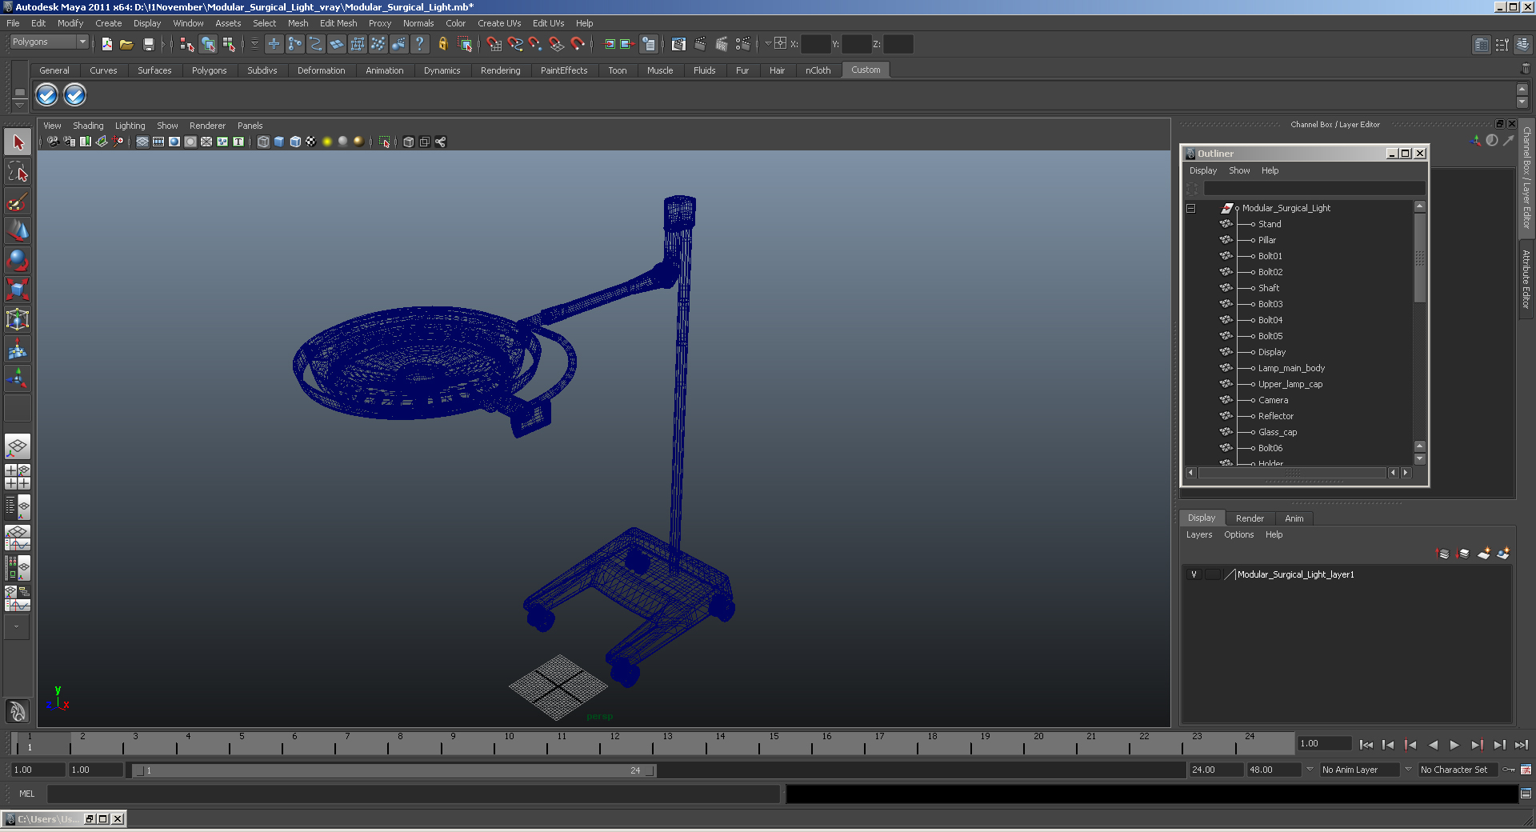This screenshot has height=832, width=1536.
Task: Save the current scene
Action: 148,44
